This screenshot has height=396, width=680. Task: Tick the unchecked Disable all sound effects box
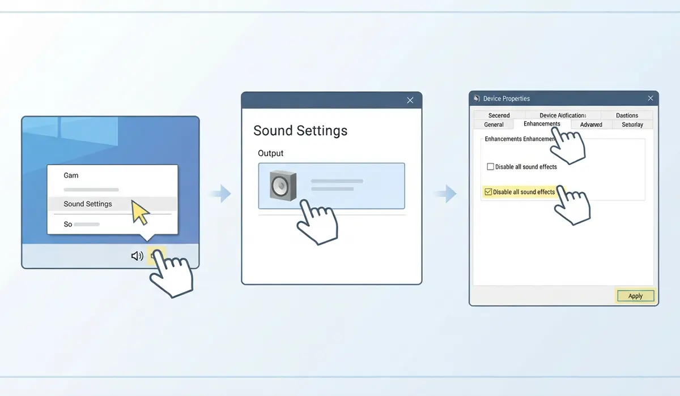click(491, 167)
